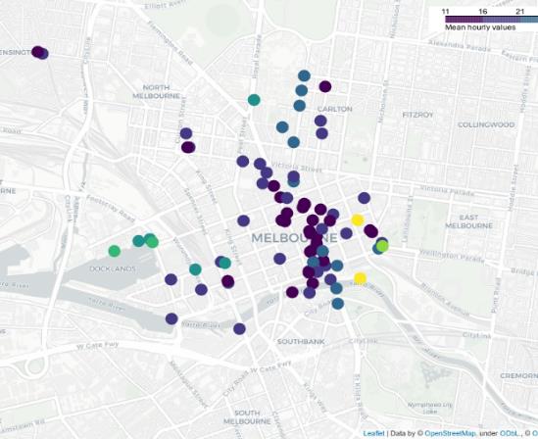
Task: Click the legend tick label 11
Action: (x=445, y=12)
